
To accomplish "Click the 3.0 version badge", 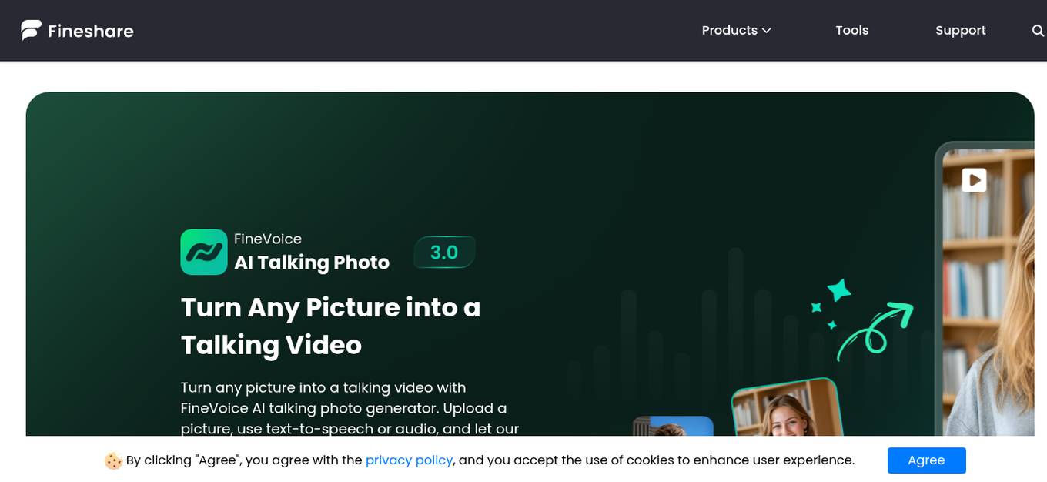I will tap(445, 252).
